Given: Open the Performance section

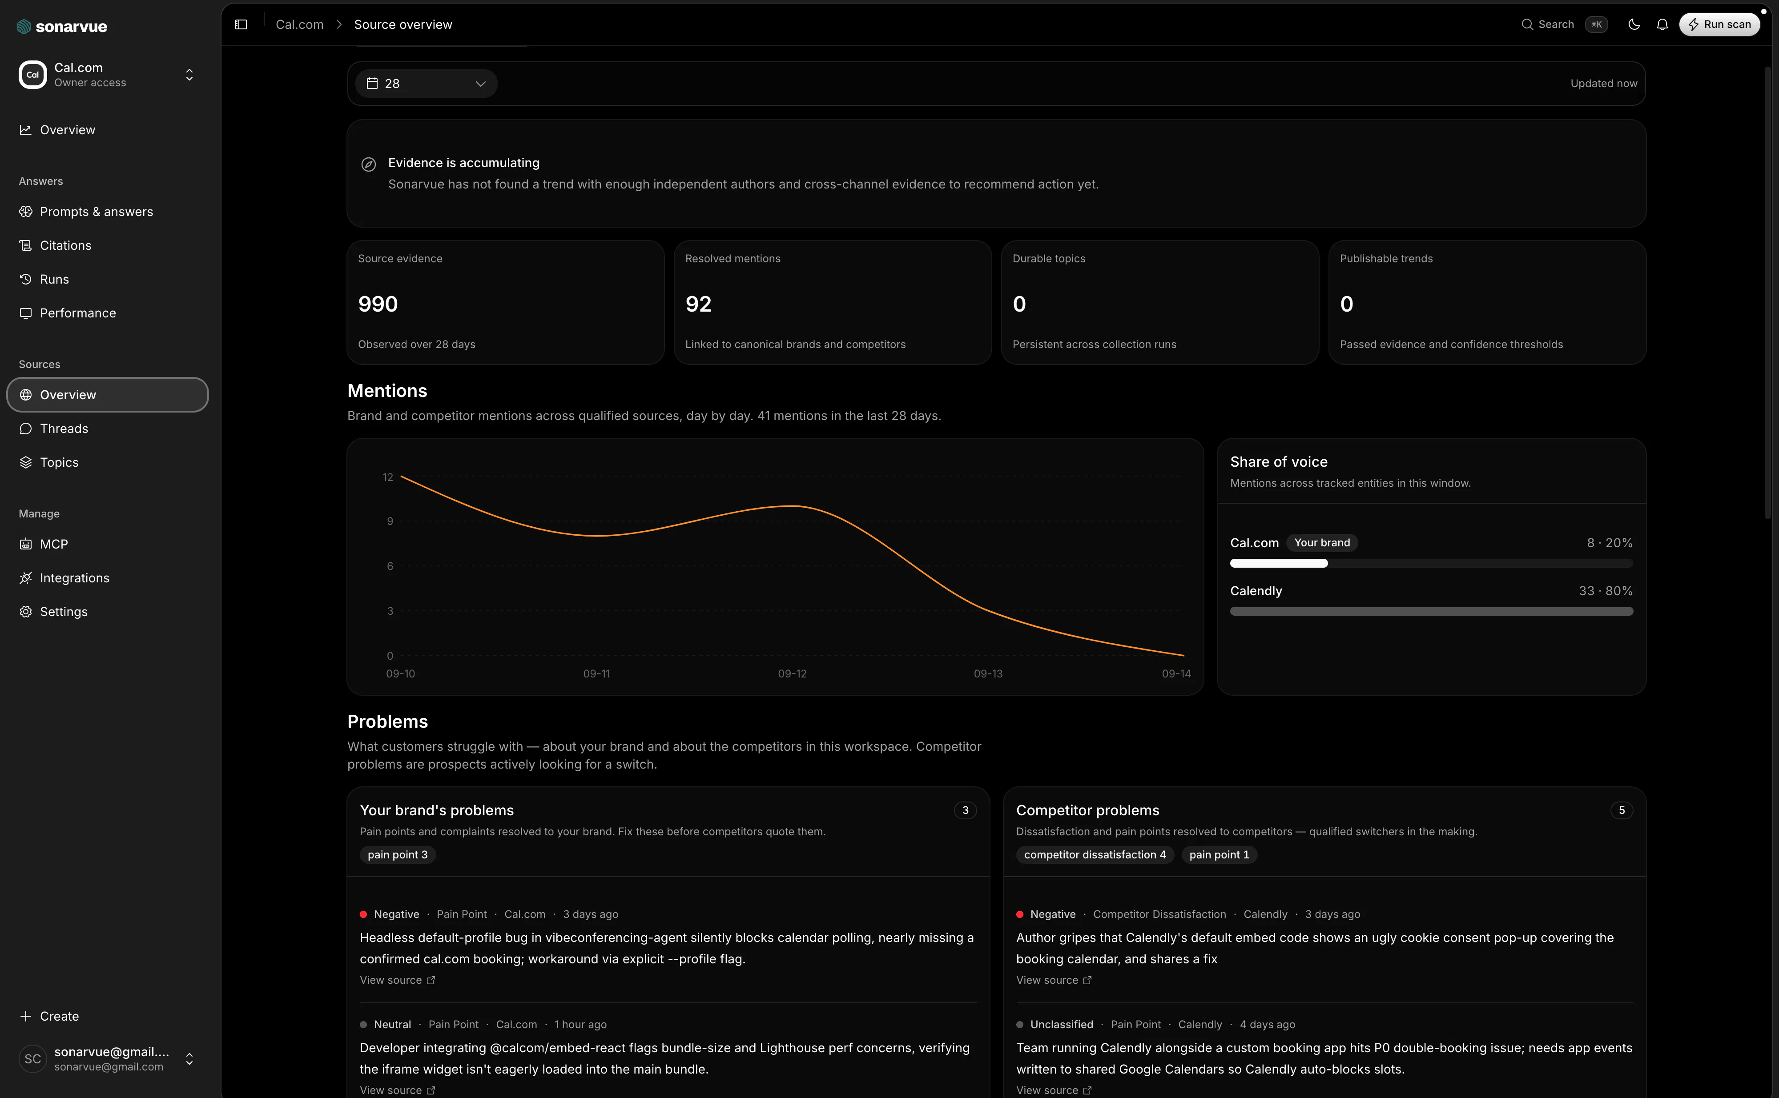Looking at the screenshot, I should point(108,313).
